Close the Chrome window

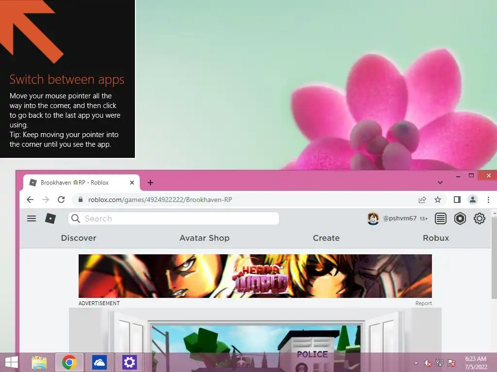coord(488,175)
